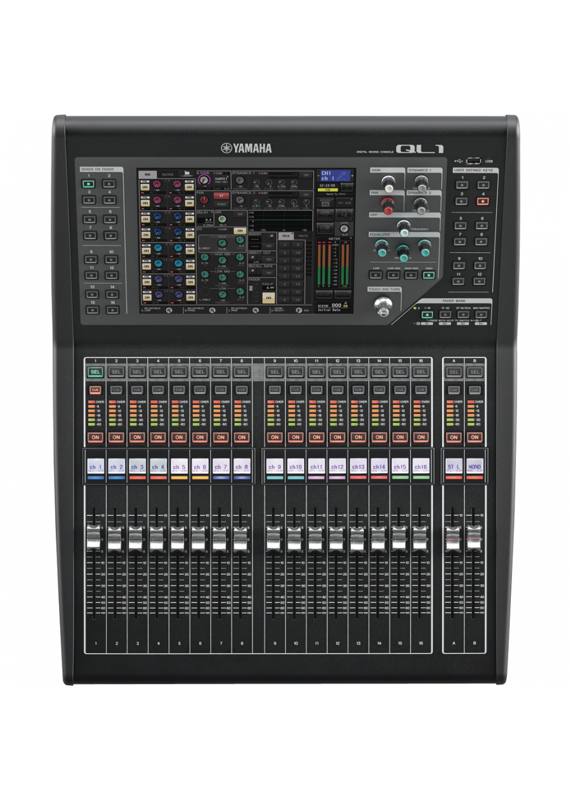571x800 pixels.
Task: Select the LOW equalizer band key
Action: click(376, 275)
